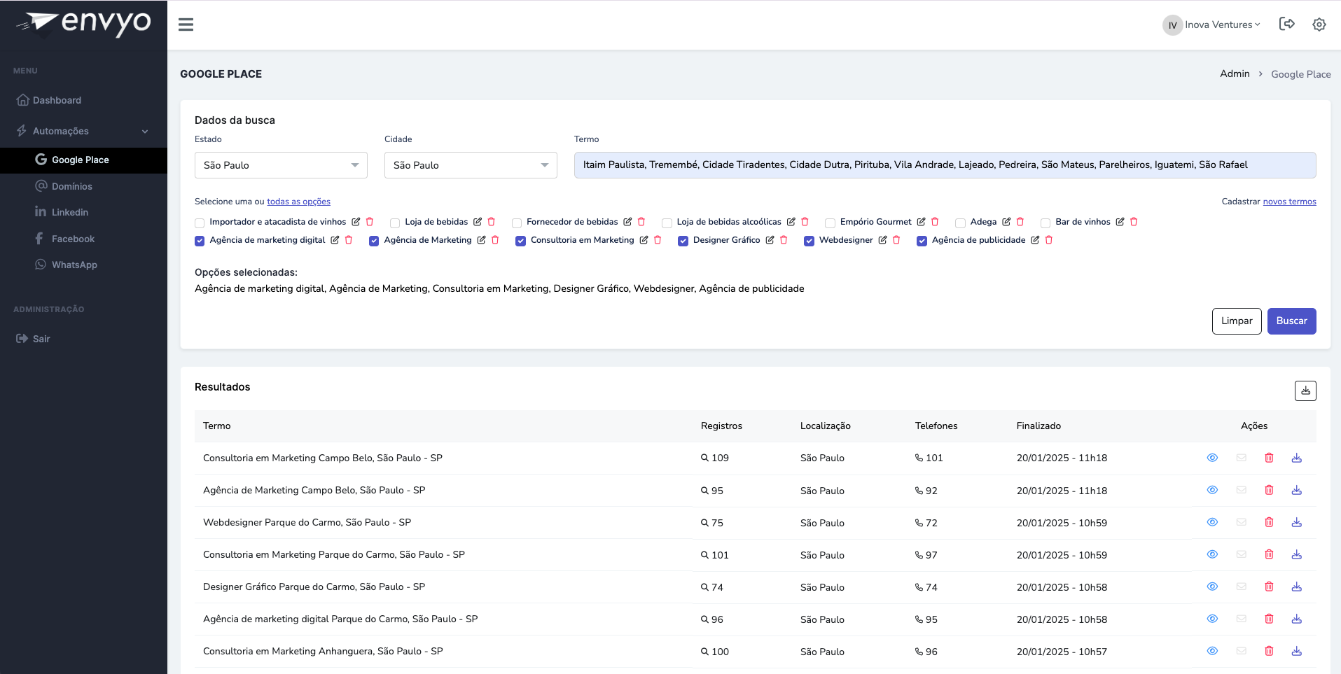The height and width of the screenshot is (674, 1341).
Task: Focus the Termo input field
Action: (x=945, y=165)
